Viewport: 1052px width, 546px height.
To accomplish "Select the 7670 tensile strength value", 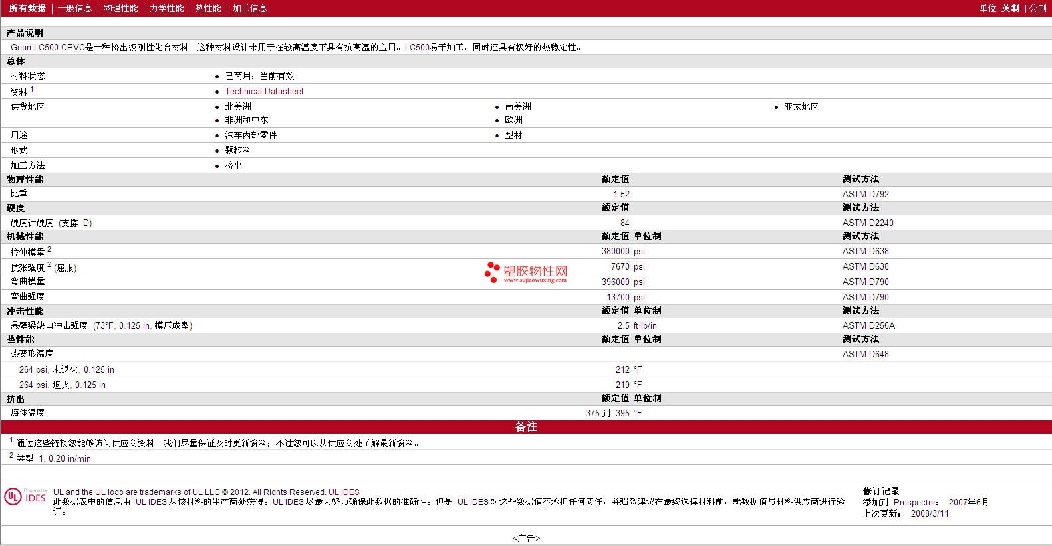I will (620, 266).
